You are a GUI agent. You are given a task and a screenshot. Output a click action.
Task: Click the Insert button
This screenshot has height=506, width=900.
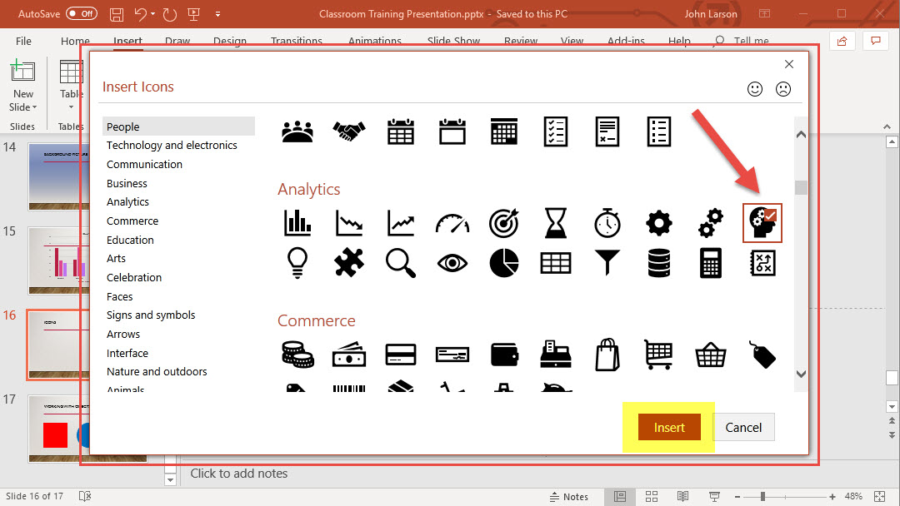pos(669,427)
